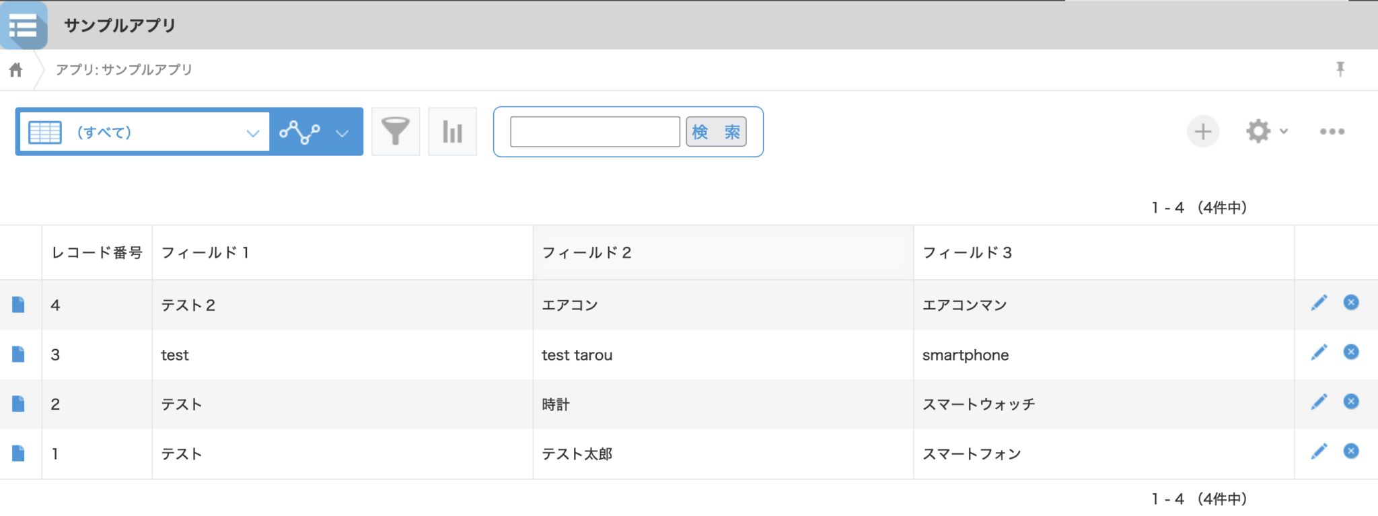Click the home icon in breadcrumb
Viewport: 1378px width, 516px height.
click(x=16, y=70)
